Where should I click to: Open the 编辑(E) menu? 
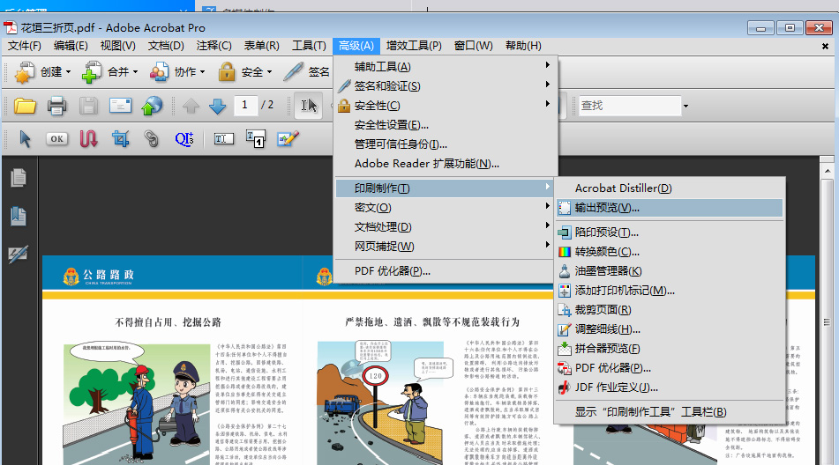point(71,46)
